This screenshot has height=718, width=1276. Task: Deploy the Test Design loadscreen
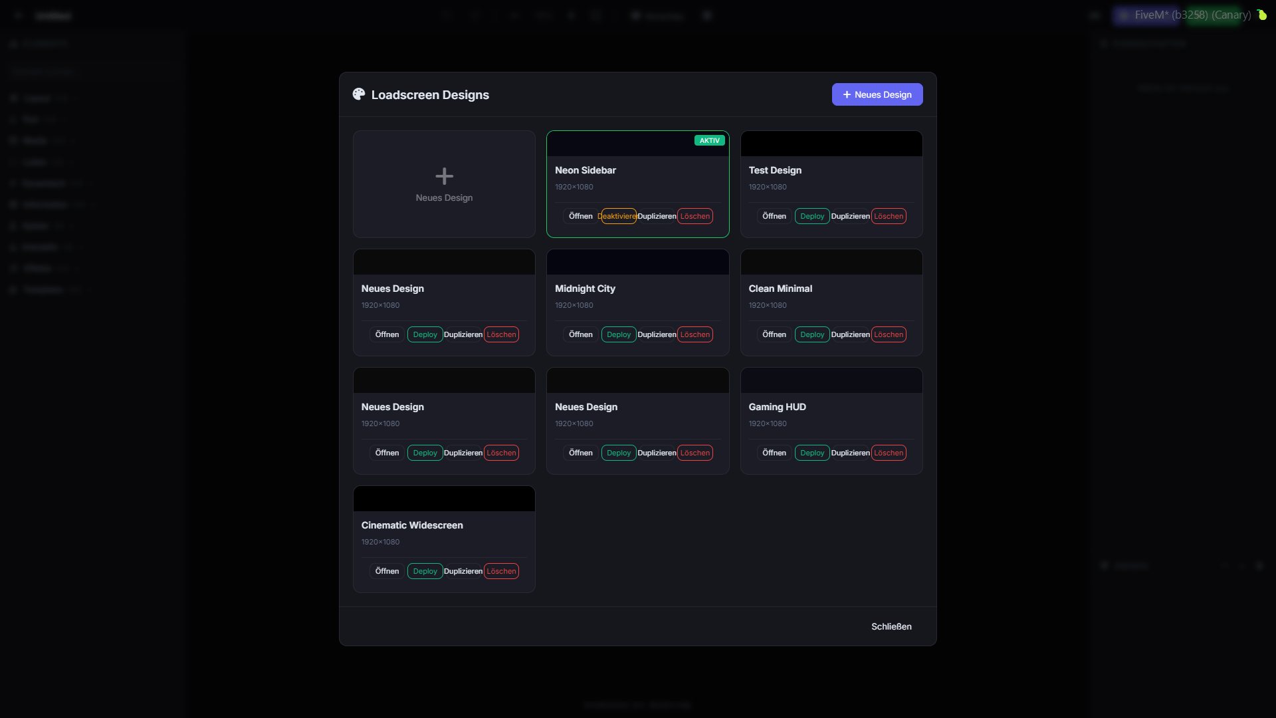point(812,216)
